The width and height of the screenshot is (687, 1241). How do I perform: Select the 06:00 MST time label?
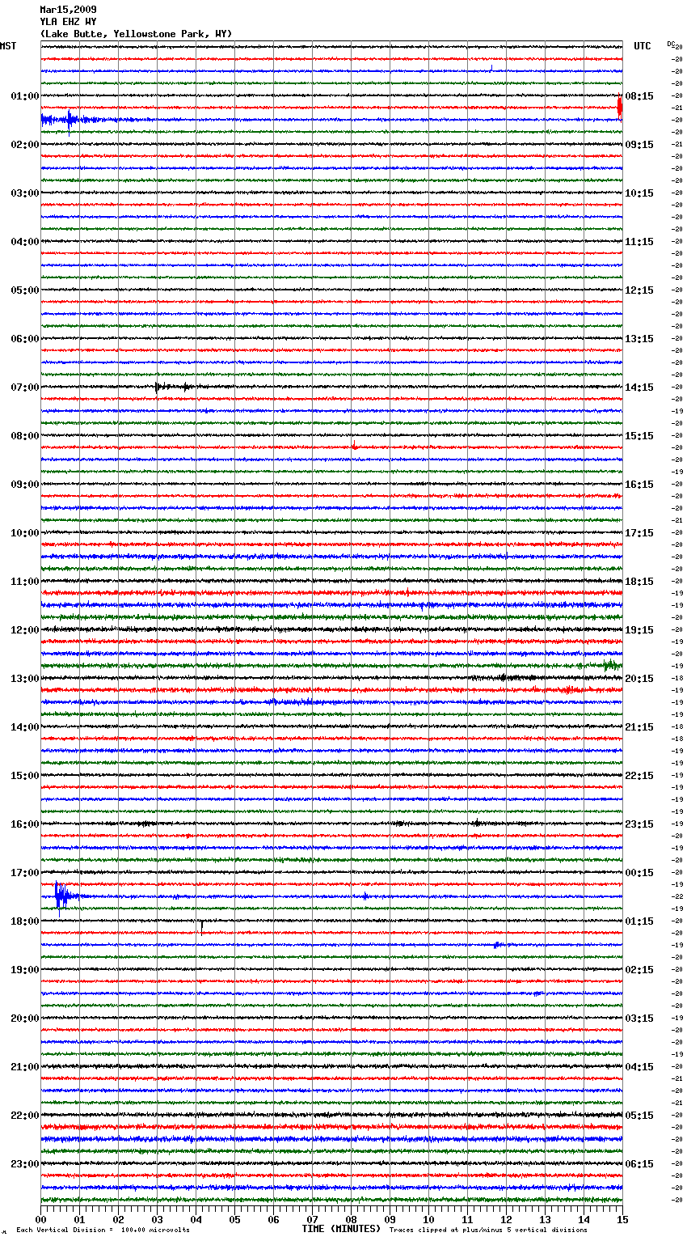(25, 339)
